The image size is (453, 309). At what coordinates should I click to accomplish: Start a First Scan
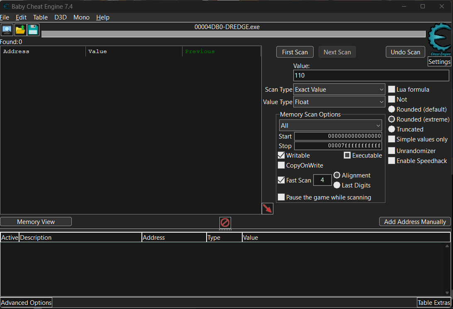[295, 52]
